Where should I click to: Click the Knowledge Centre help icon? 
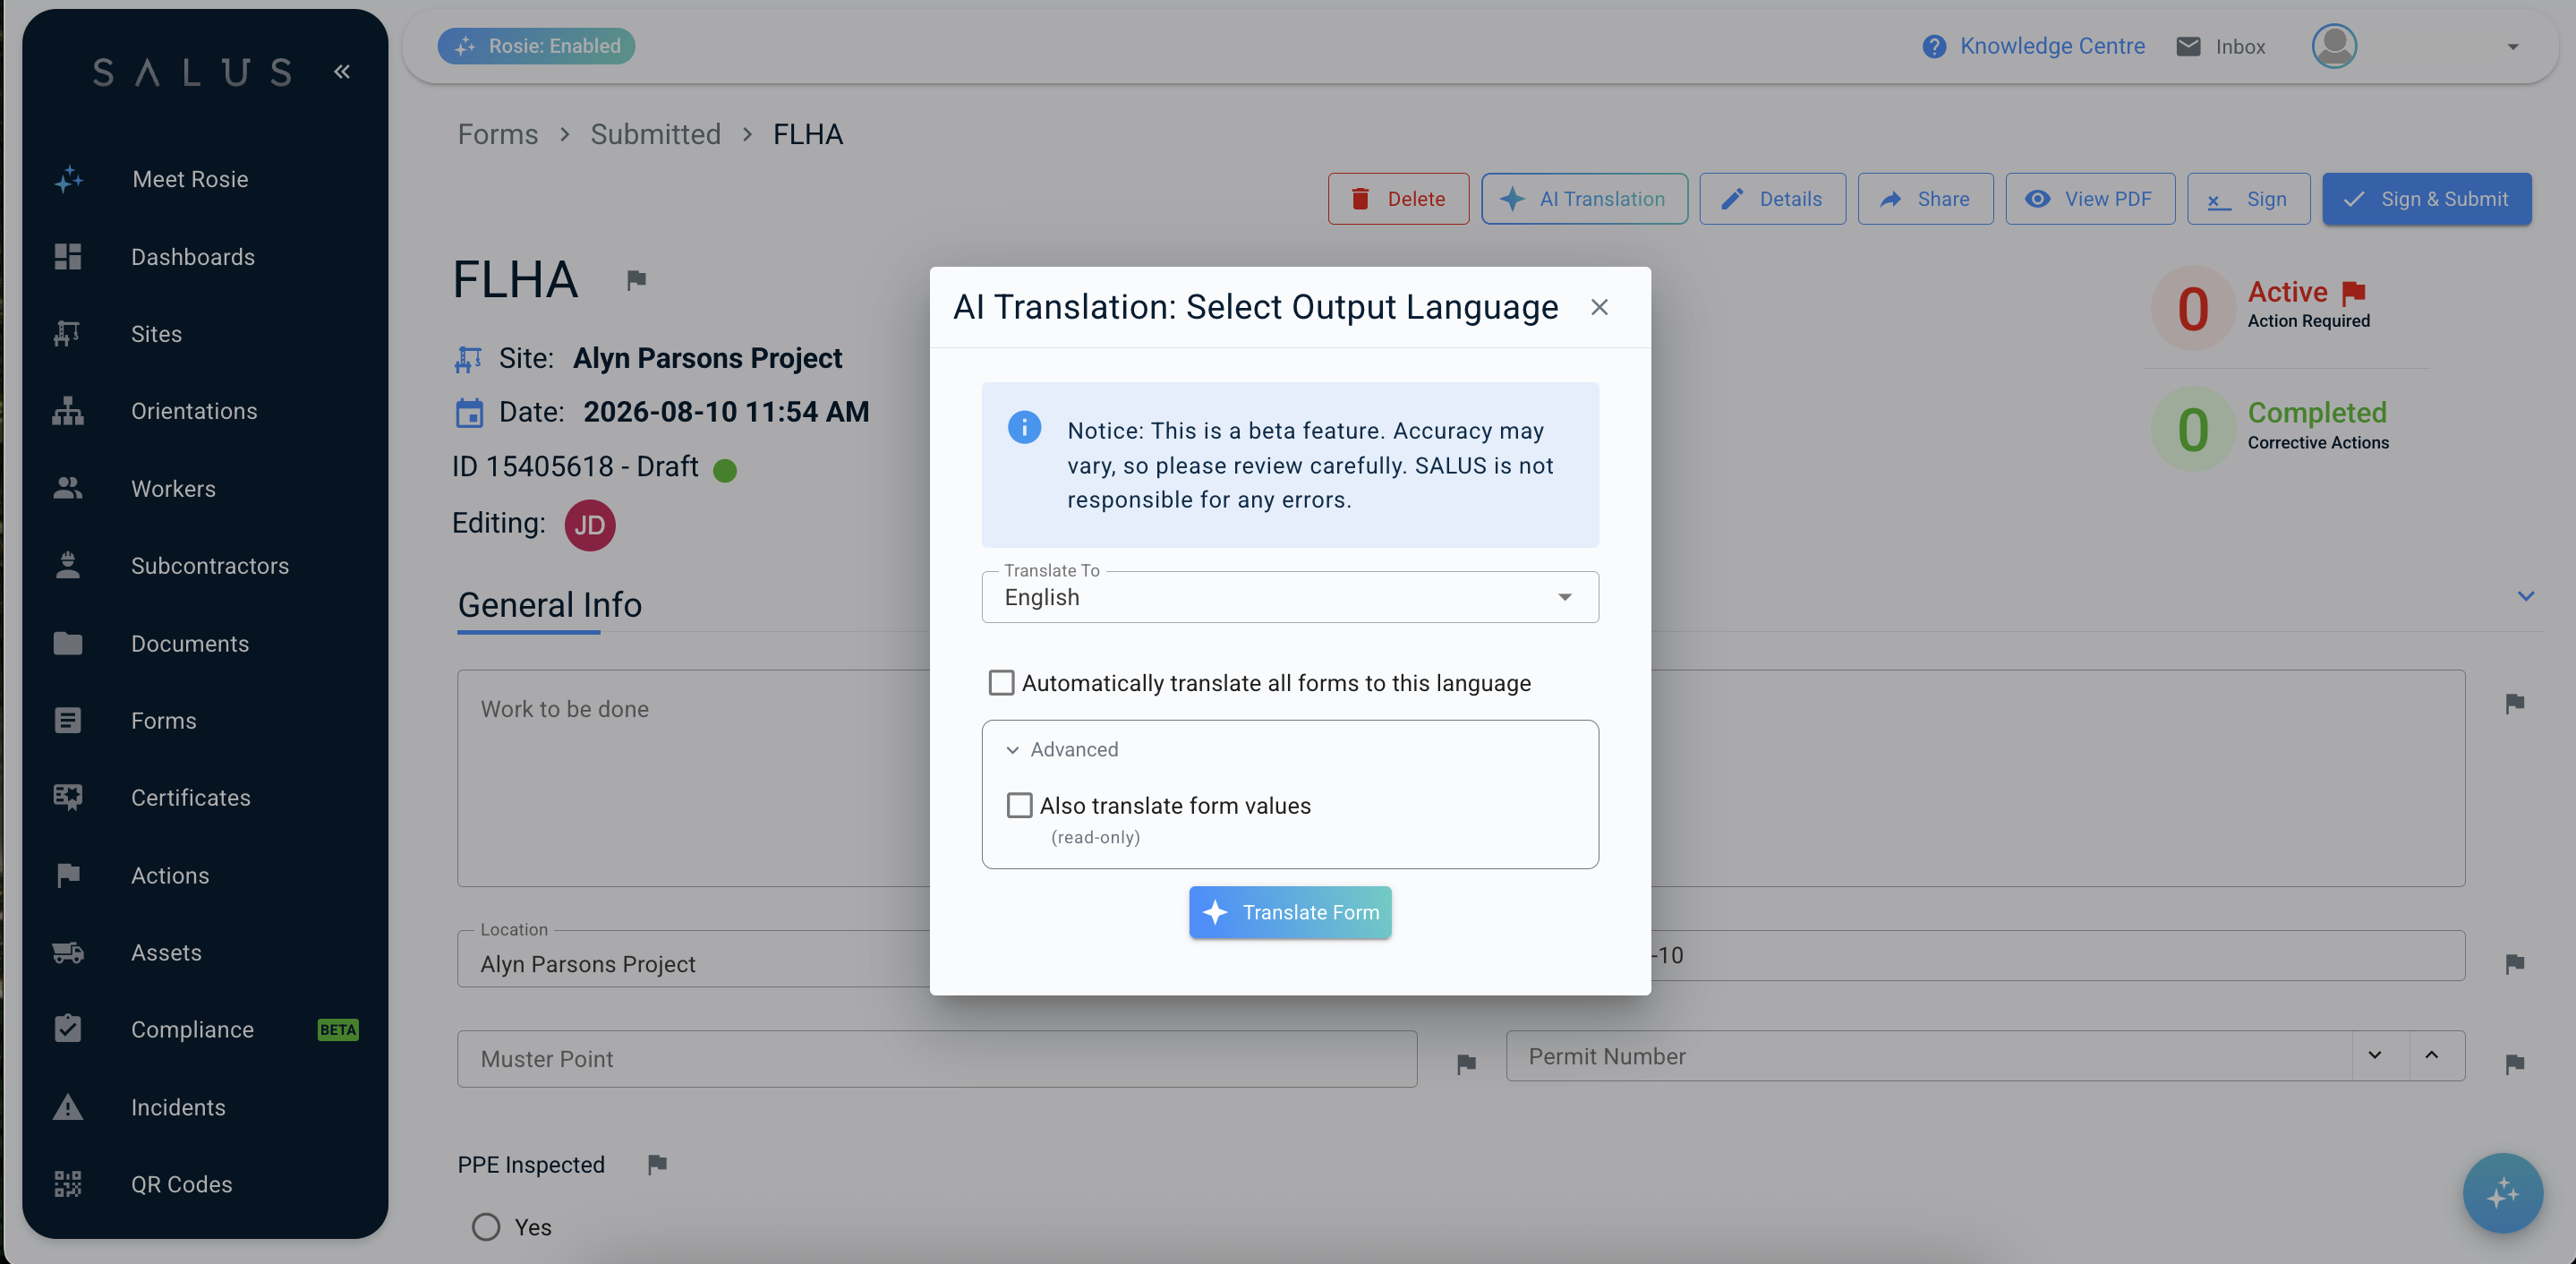1934,46
